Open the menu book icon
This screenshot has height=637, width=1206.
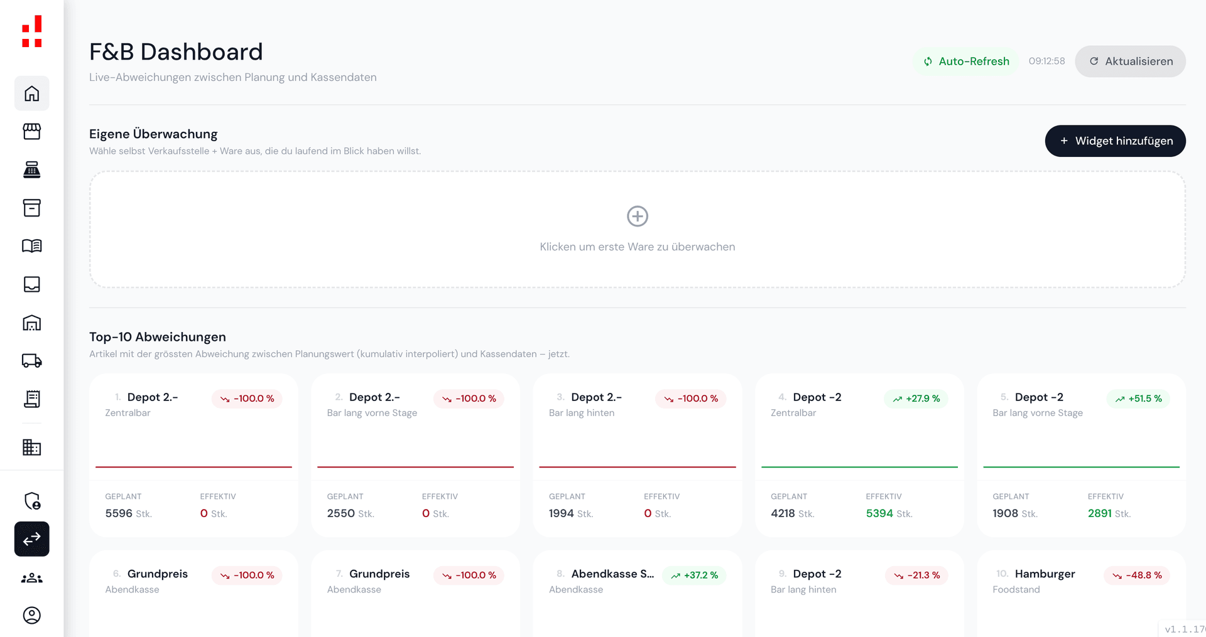[x=31, y=246]
